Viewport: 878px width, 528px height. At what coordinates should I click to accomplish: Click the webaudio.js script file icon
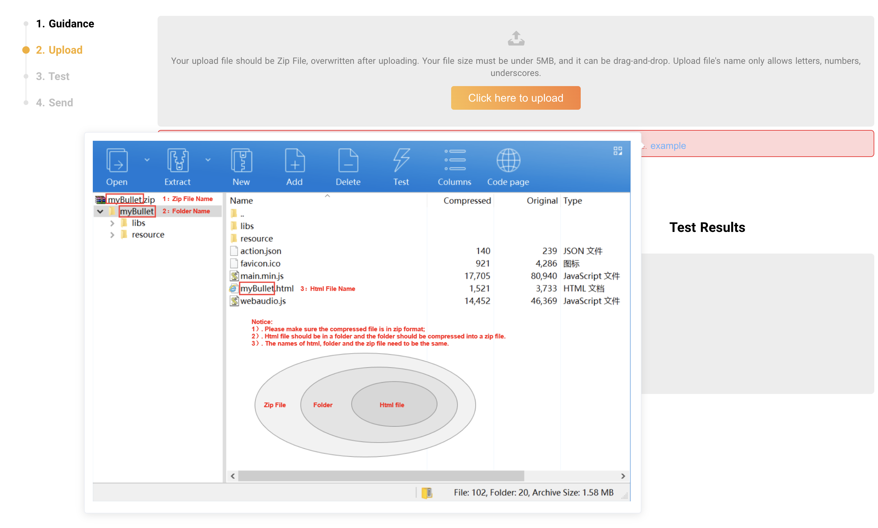pyautogui.click(x=234, y=301)
